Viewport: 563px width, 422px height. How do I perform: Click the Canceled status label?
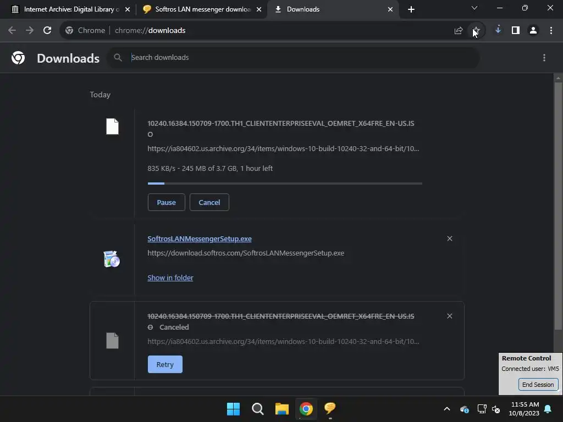click(x=174, y=327)
